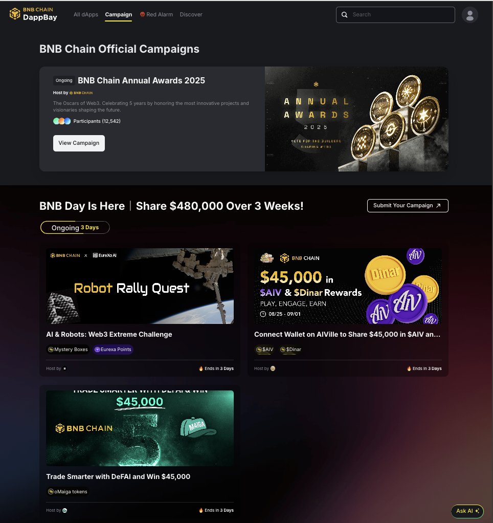
Task: Click the participants avatar cluster
Action: [62, 121]
